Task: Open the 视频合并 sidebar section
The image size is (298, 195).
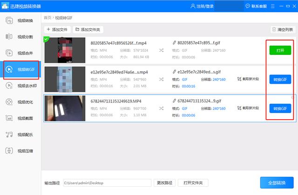Action: click(20, 53)
